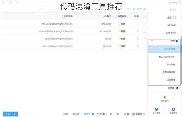Click file name cell hotgame.txt
The height and width of the screenshot is (117, 182).
105,31
